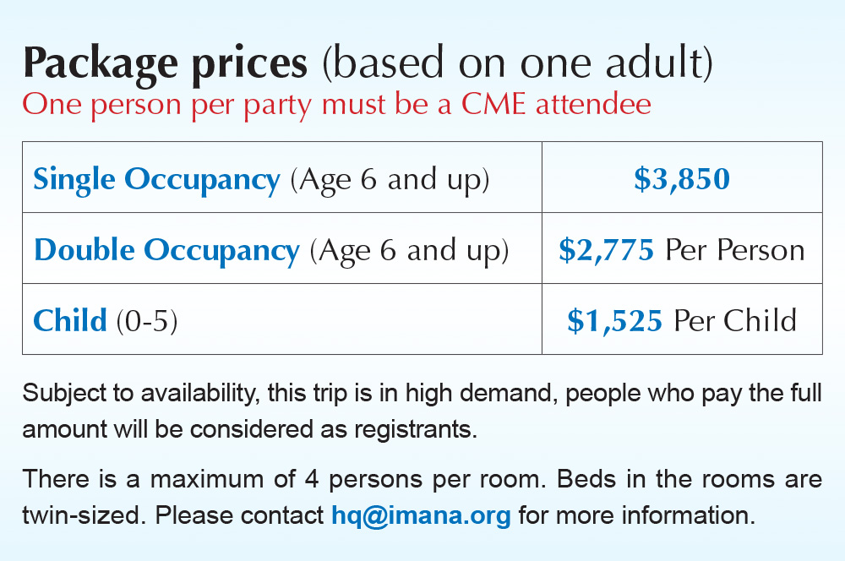
Task: Click the red CME attendee requirement line
Action: 336,105
